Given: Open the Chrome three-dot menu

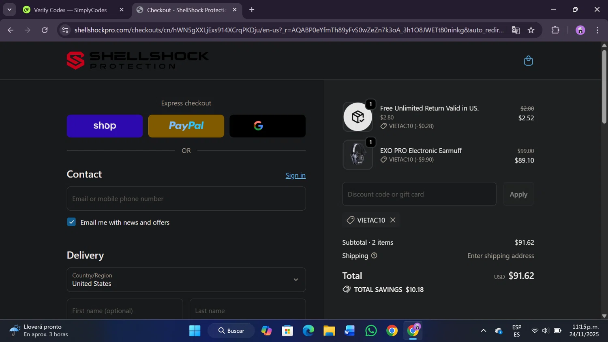Looking at the screenshot, I should coord(597,30).
